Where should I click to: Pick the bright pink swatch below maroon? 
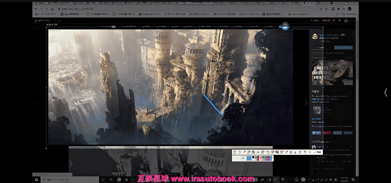[x=259, y=160]
